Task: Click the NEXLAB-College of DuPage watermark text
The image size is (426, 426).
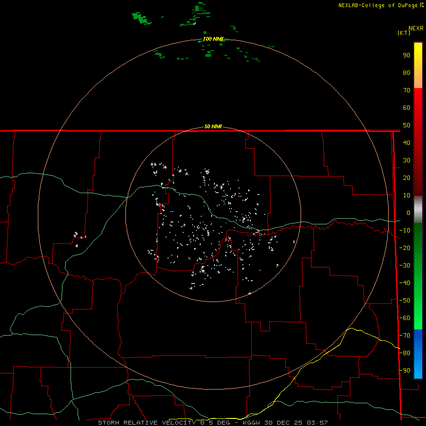Action: [x=381, y=5]
